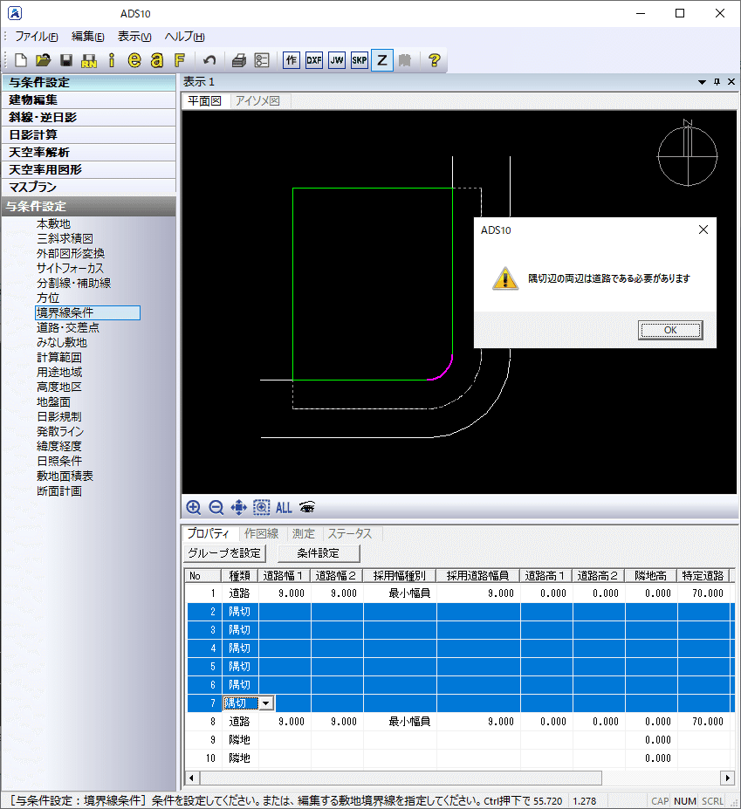Open help with the question mark icon
741x809 pixels.
point(435,60)
